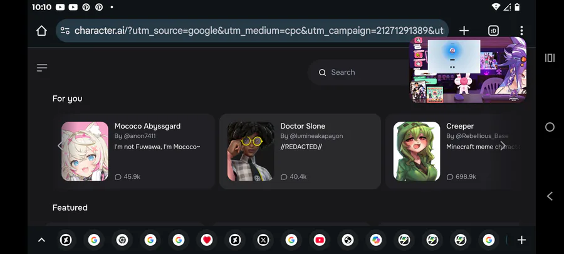The image size is (564, 254).
Task: Tap Android back arrow button
Action: (x=550, y=196)
